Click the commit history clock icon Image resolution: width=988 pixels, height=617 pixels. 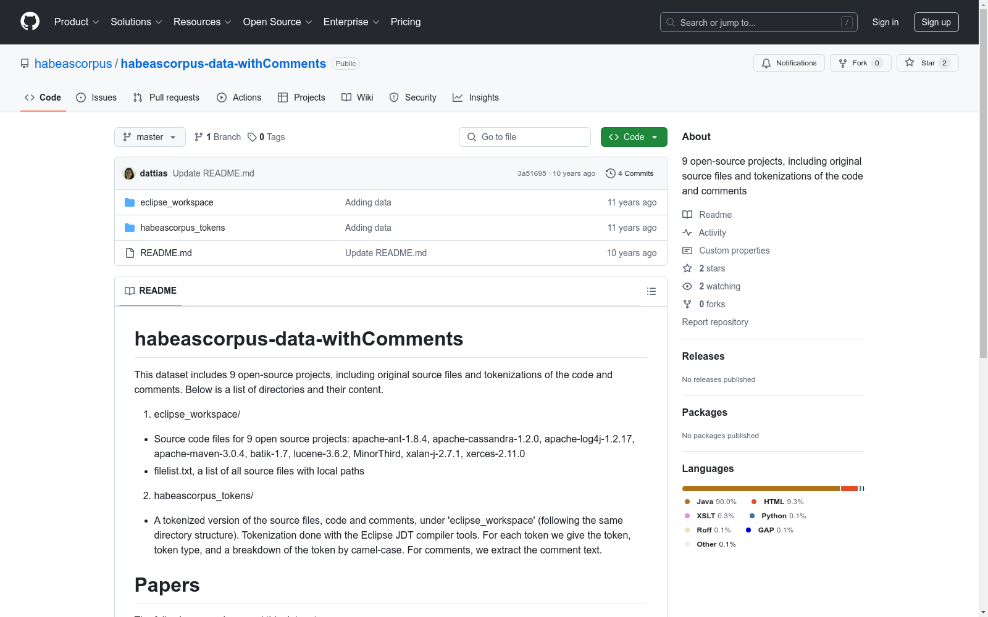611,173
